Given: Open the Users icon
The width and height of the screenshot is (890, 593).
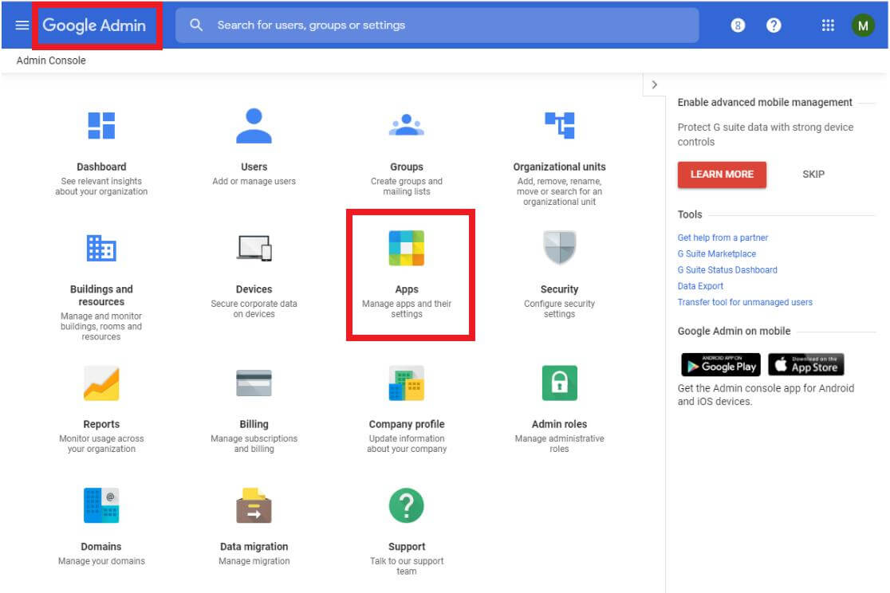Looking at the screenshot, I should click(254, 125).
